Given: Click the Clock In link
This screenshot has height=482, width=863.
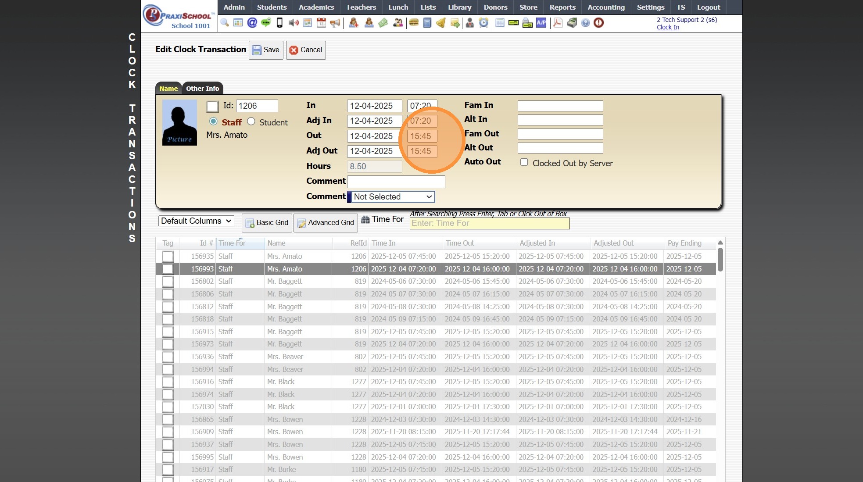Looking at the screenshot, I should point(668,27).
